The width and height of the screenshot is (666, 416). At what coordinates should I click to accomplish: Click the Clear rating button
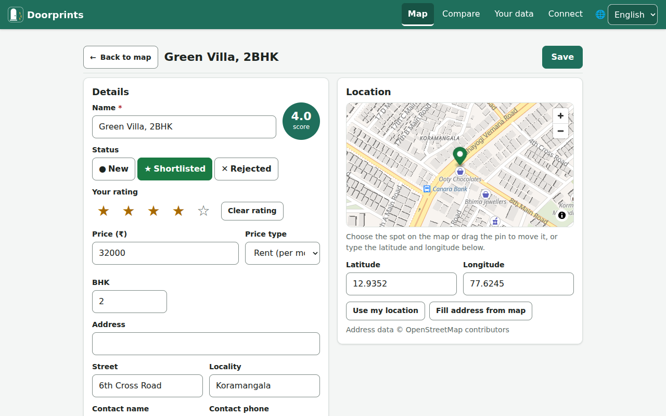[252, 211]
